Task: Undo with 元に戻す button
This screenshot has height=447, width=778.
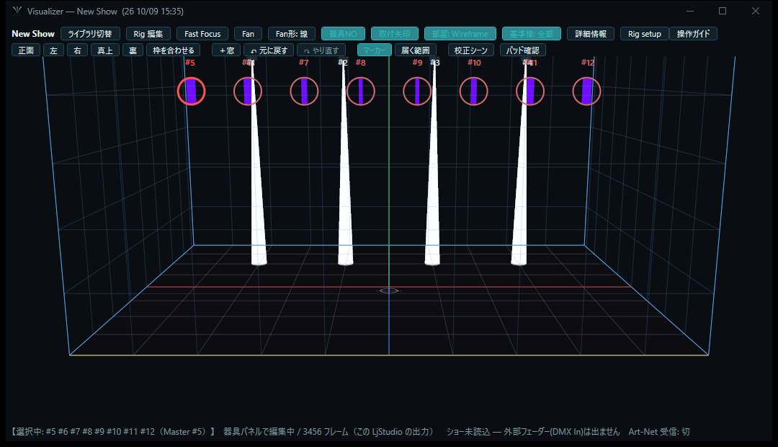Action: point(269,50)
